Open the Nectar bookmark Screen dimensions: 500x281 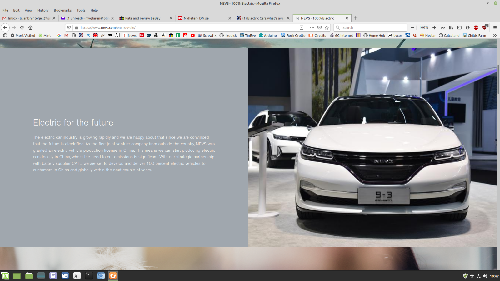428,35
